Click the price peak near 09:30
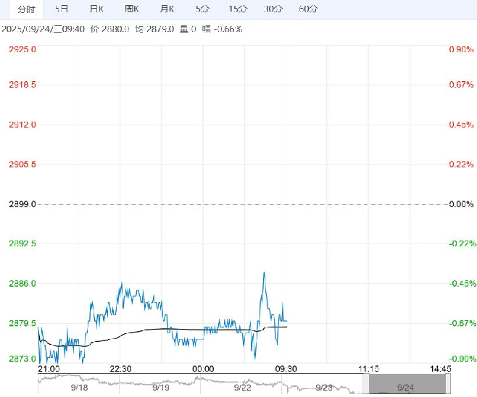Screen dimensions: 477x397 tap(264, 272)
